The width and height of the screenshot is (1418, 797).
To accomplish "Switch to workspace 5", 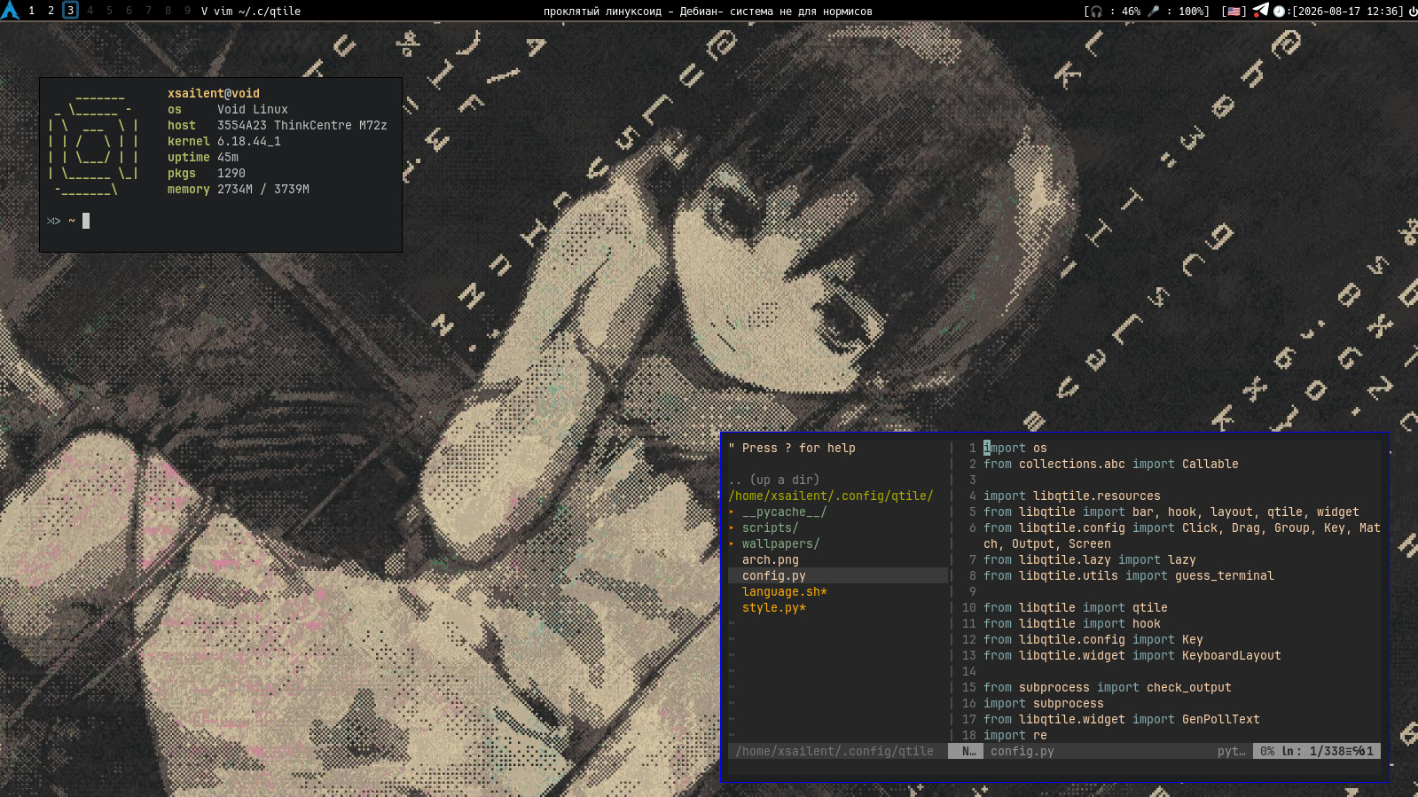I will (x=109, y=11).
